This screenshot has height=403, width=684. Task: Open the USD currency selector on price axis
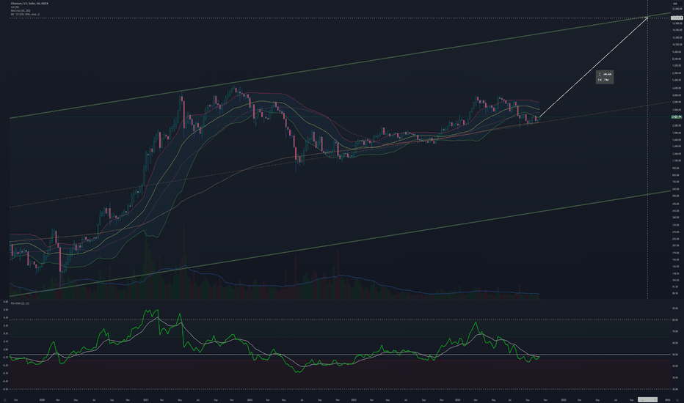(675, 4)
